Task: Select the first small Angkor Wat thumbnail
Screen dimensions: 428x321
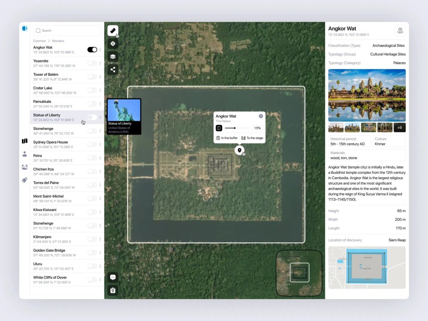Action: tap(336, 128)
